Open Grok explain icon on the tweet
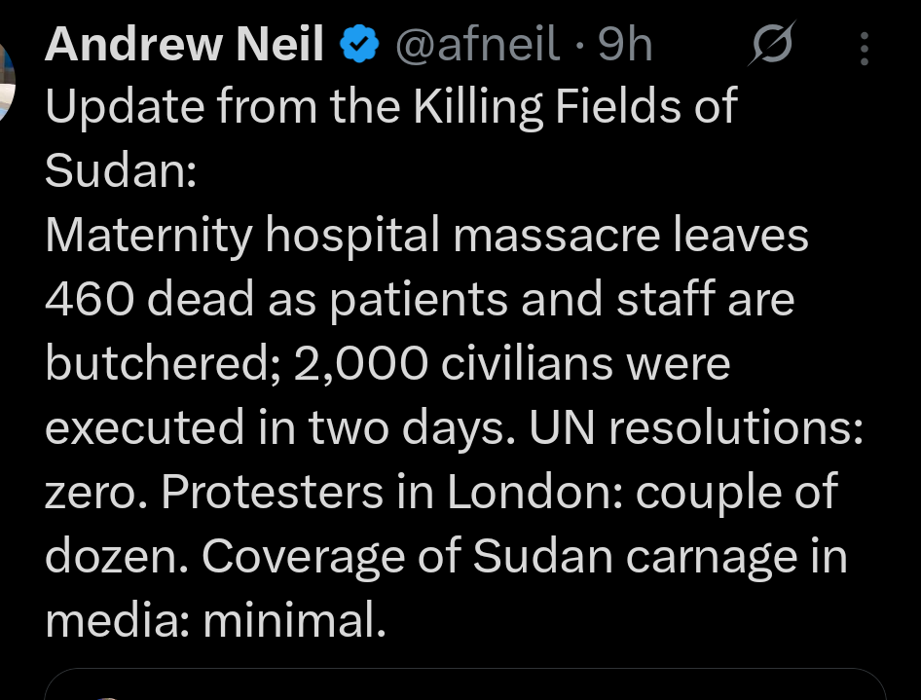Image resolution: width=921 pixels, height=700 pixels. 772,46
